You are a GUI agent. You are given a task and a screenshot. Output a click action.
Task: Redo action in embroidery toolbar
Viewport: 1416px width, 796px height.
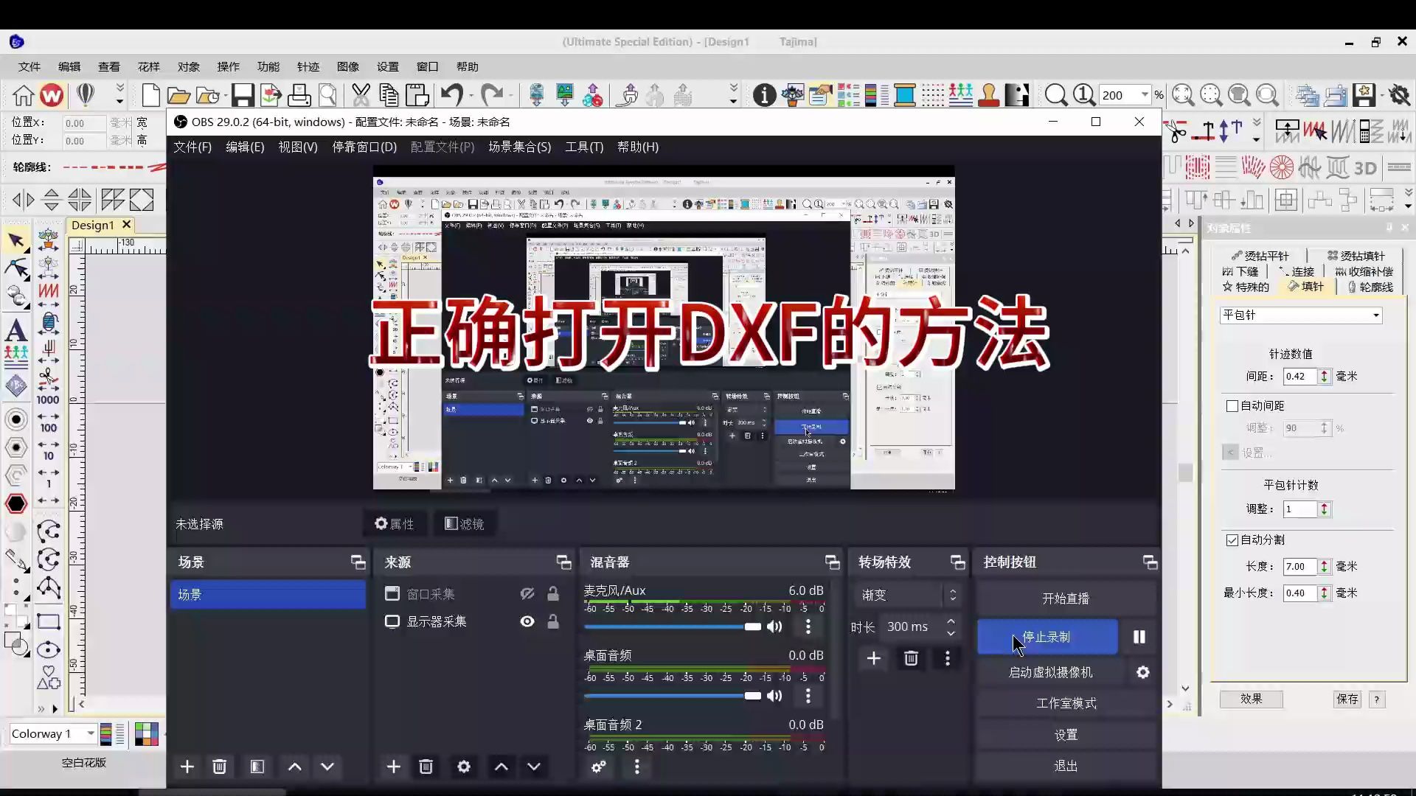pyautogui.click(x=492, y=95)
